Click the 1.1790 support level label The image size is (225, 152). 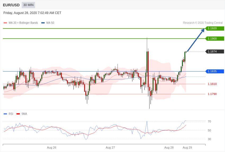(212, 94)
